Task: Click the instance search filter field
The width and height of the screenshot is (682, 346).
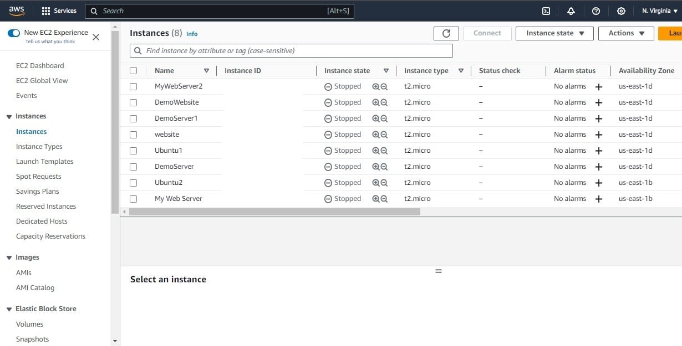Action: (x=291, y=50)
